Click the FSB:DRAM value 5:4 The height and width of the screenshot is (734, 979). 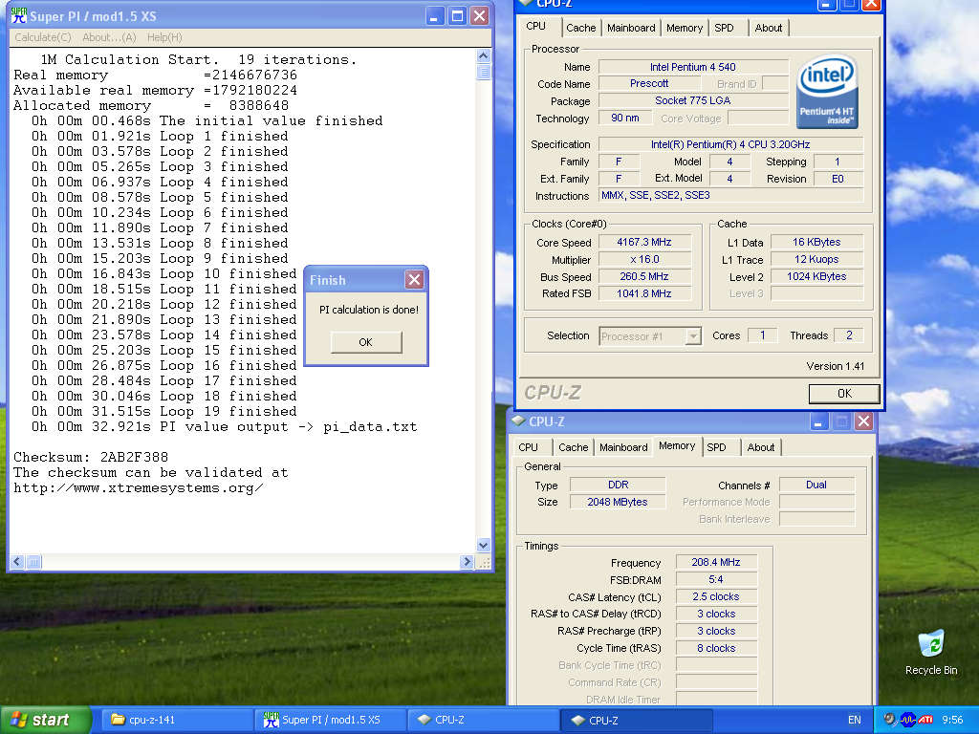[716, 580]
